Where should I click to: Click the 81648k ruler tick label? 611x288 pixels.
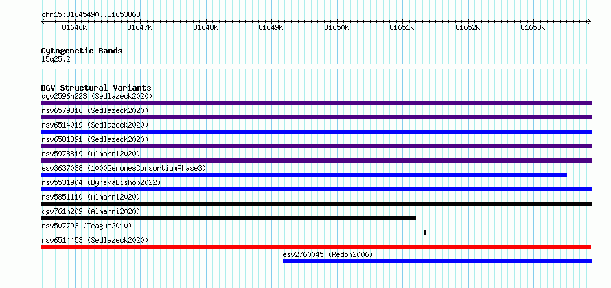click(205, 28)
